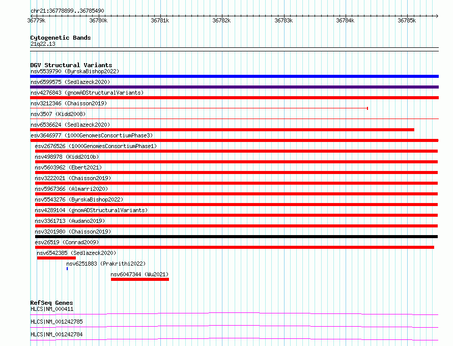Select nsv4289104 (gnomADStructuralVariants) label
The image size is (453, 346).
91,210
